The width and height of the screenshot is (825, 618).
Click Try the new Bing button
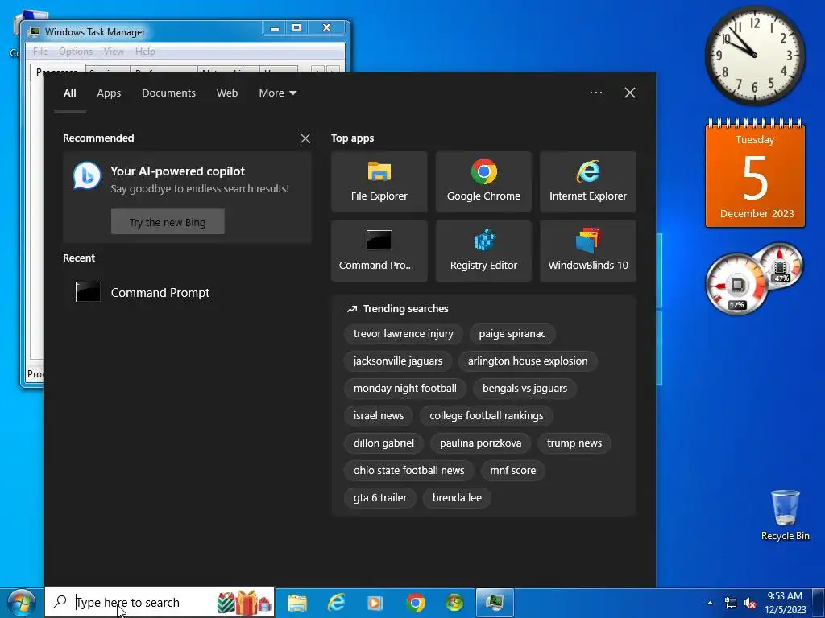[168, 222]
